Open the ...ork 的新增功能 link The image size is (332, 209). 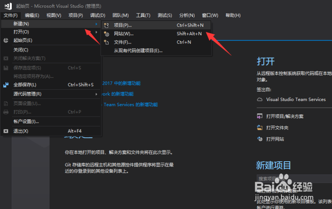tap(118, 94)
